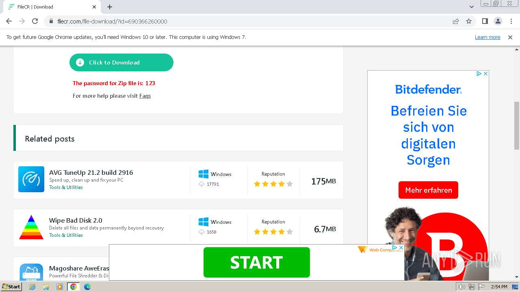Open Chrome profile avatar menu
This screenshot has width=520, height=292.
(498, 21)
